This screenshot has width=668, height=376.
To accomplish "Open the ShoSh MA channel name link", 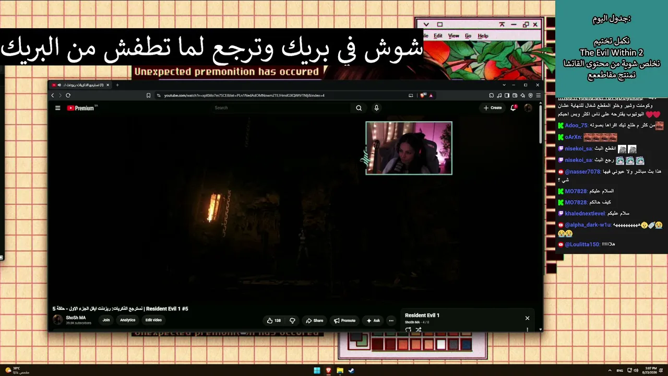I will coord(76,318).
